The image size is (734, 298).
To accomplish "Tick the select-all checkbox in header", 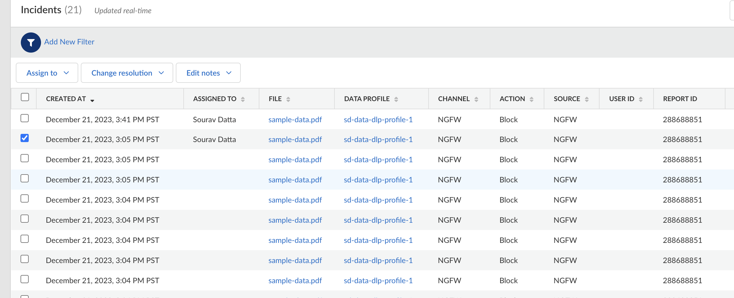I will [25, 97].
